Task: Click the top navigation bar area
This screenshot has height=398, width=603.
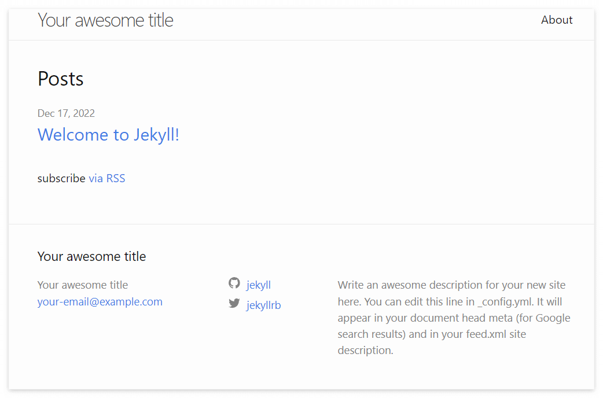Action: [301, 24]
